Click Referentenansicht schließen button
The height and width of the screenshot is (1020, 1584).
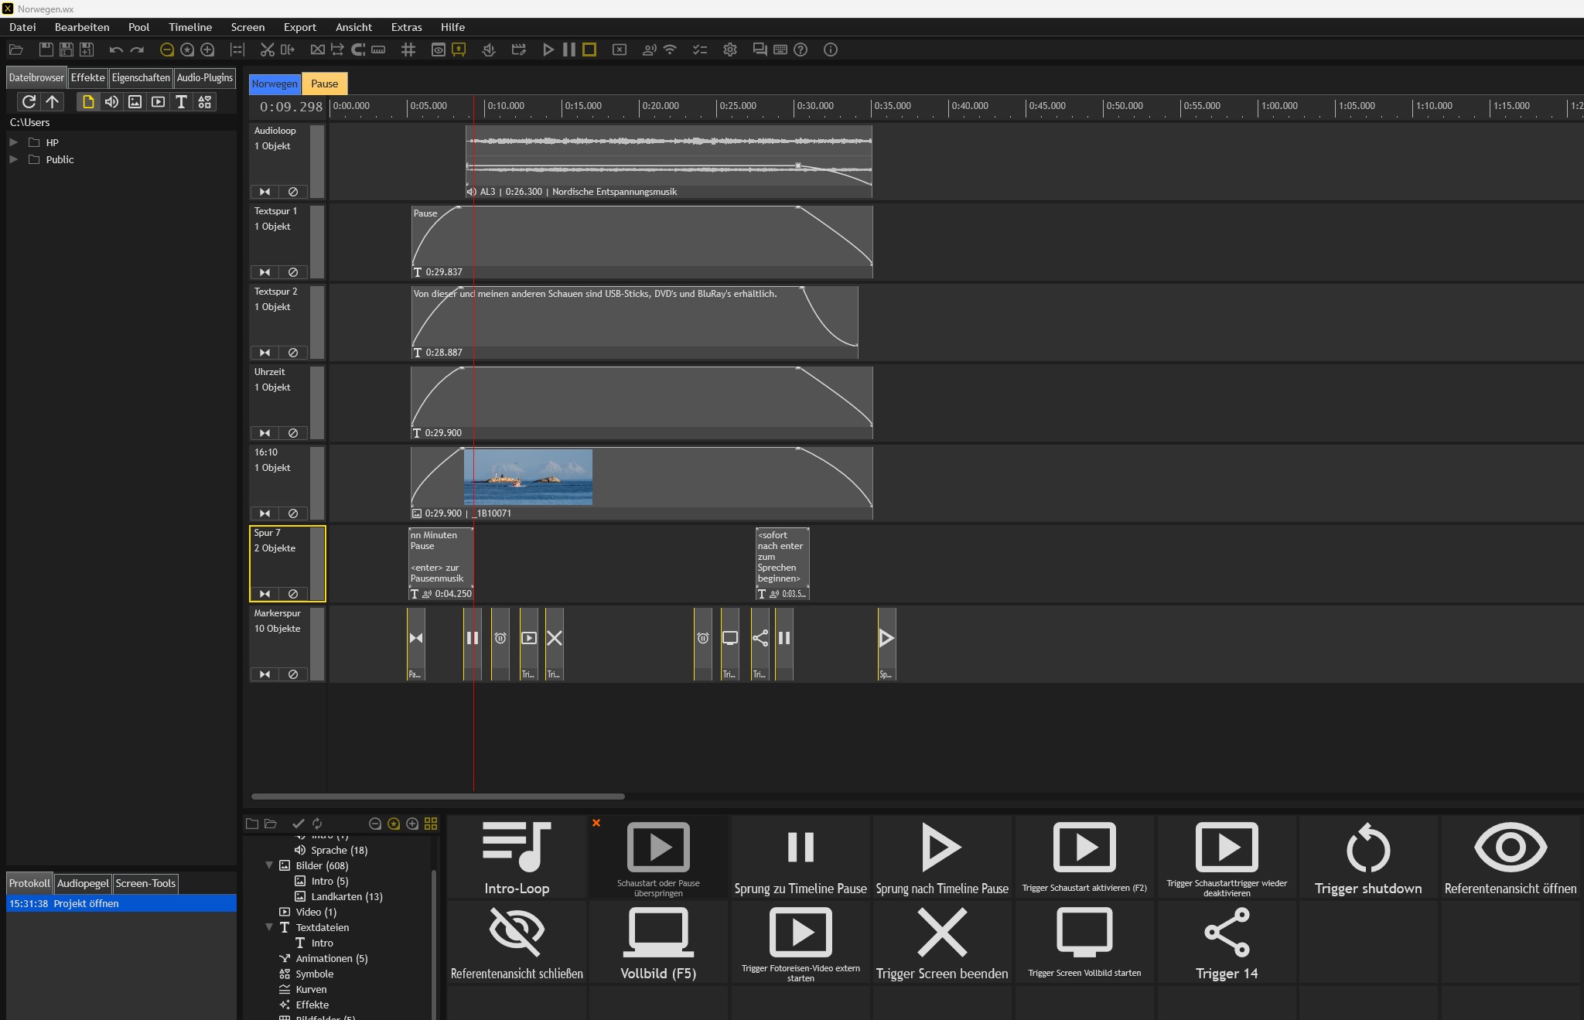click(517, 942)
